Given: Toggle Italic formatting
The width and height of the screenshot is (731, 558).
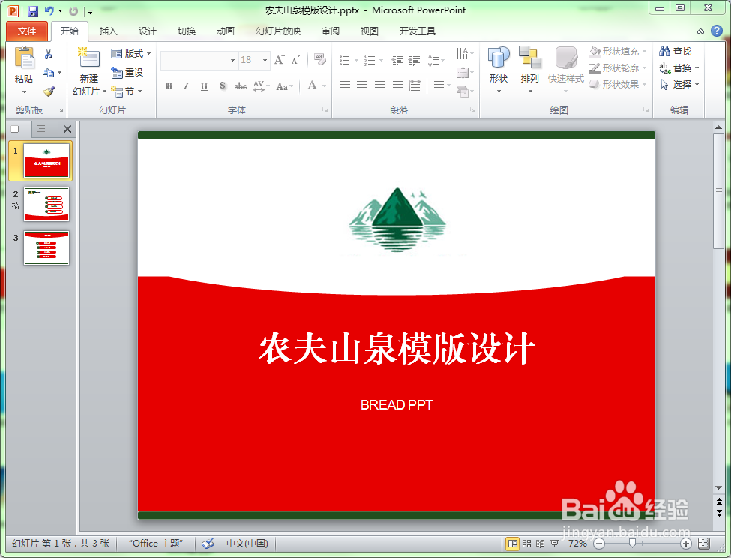Looking at the screenshot, I should click(x=186, y=85).
